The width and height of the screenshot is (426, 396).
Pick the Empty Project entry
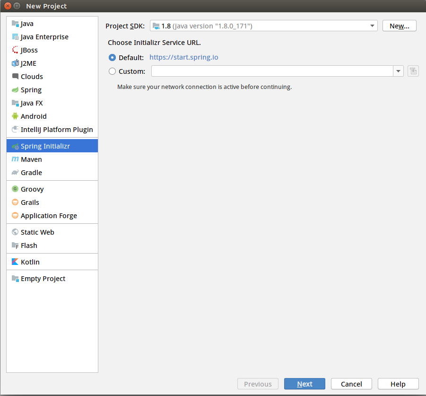[x=52, y=279]
